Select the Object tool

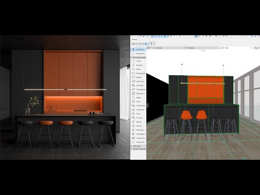(x=138, y=126)
